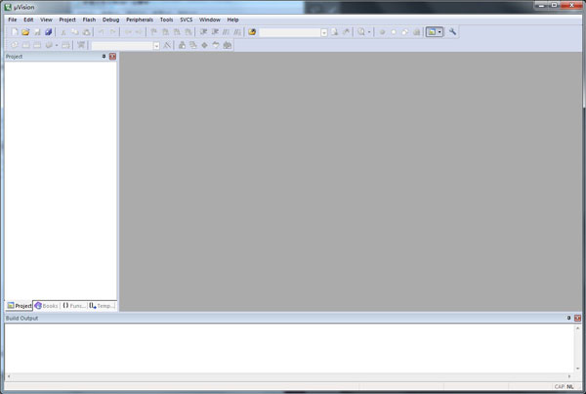586x394 pixels.
Task: Expand the target selection combo box
Action: click(156, 45)
